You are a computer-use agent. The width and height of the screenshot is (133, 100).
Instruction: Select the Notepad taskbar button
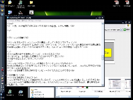tap(2, 14)
